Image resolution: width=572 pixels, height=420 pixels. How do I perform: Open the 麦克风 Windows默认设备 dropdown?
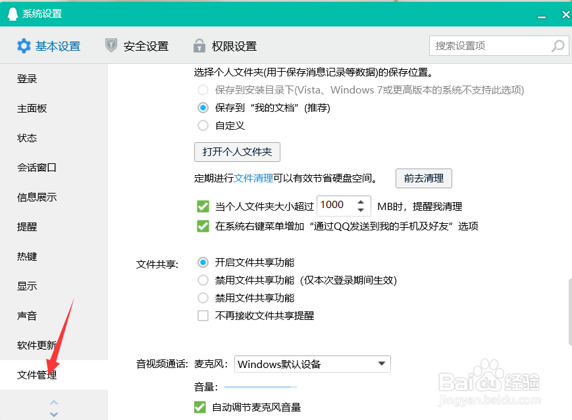pyautogui.click(x=312, y=364)
